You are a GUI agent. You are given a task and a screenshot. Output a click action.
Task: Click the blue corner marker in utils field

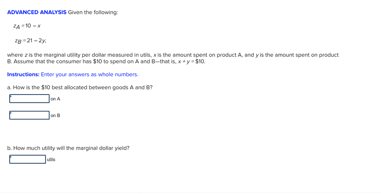click(x=11, y=157)
